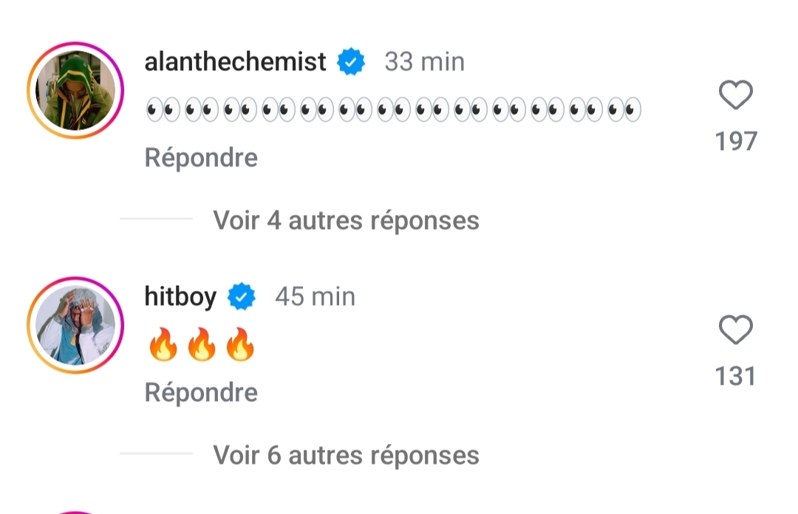This screenshot has width=798, height=514.
Task: Click the "45 min" timestamp
Action: [x=315, y=298]
